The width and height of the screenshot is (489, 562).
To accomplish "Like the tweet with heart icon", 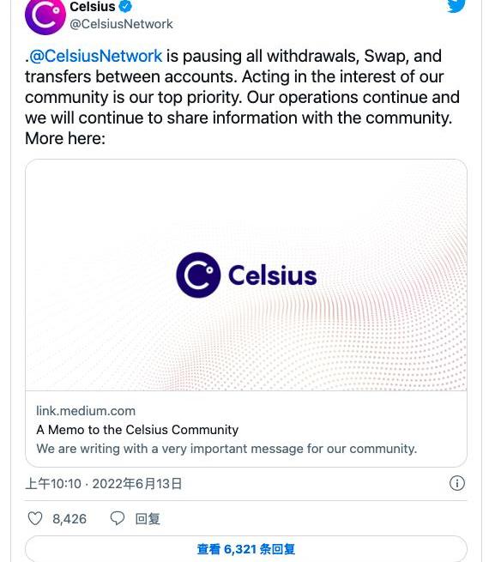I will [x=35, y=518].
